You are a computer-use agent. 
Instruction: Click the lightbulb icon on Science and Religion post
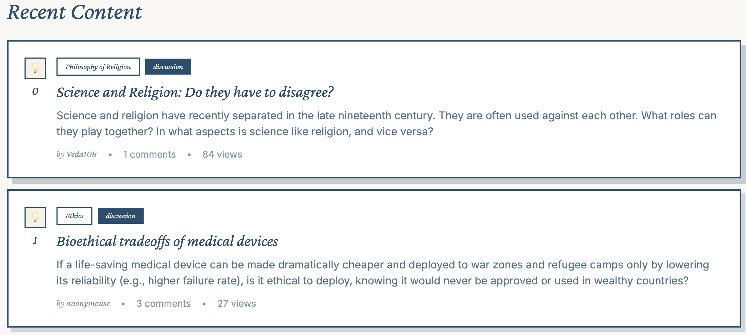point(35,68)
